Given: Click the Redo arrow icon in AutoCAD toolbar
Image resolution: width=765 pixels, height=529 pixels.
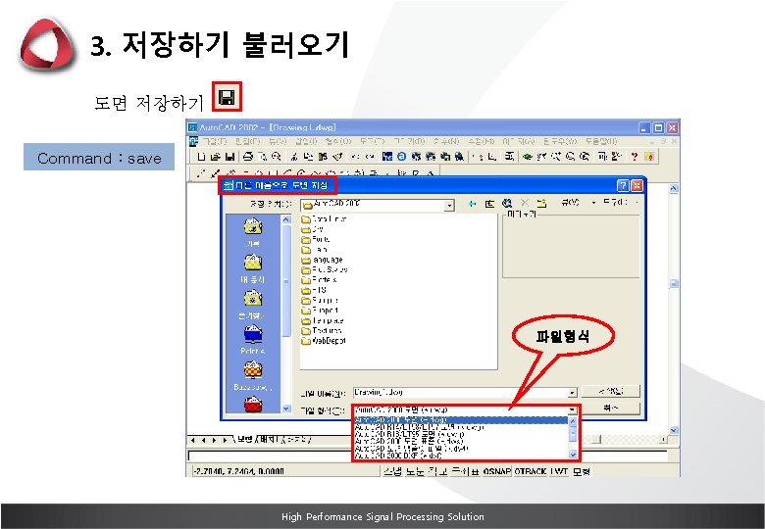Looking at the screenshot, I should click(370, 157).
